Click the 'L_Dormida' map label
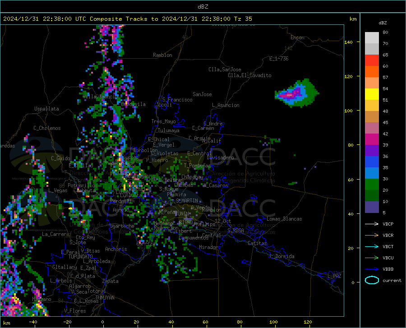The image size is (406, 328). 281,256
